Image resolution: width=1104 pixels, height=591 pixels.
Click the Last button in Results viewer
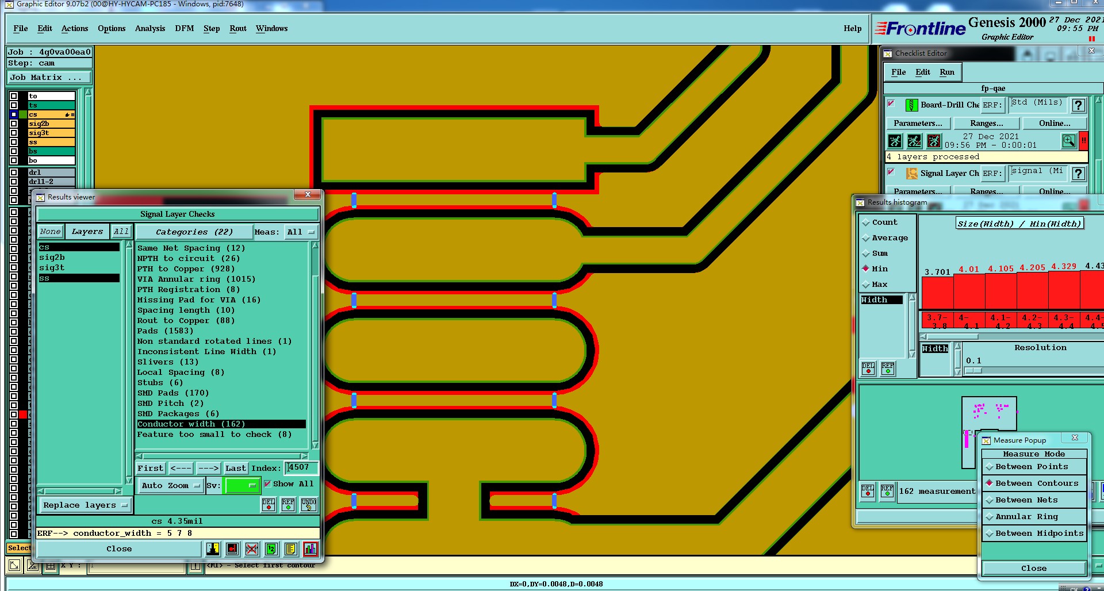(x=236, y=469)
